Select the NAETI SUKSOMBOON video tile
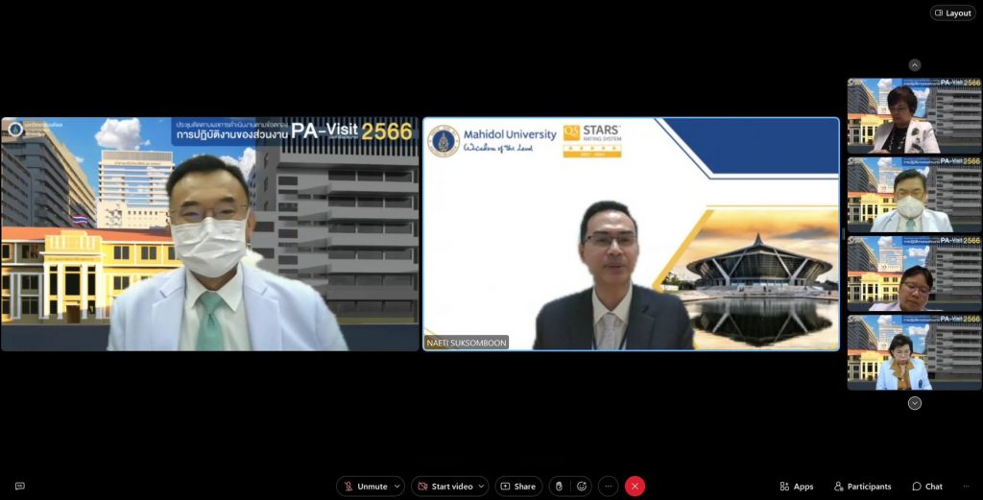The image size is (983, 500). pos(631,234)
